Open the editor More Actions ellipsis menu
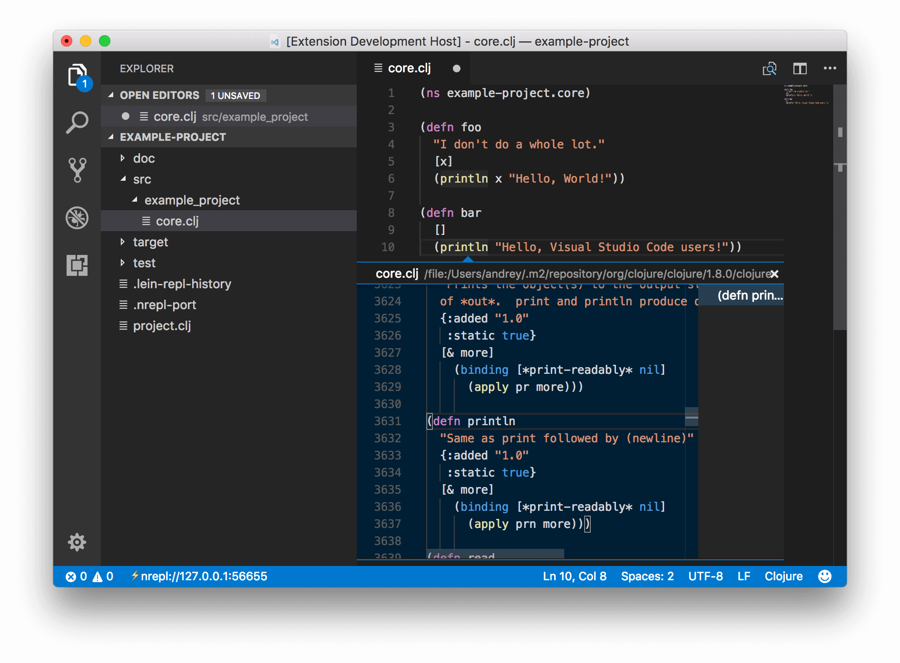900x663 pixels. (830, 68)
